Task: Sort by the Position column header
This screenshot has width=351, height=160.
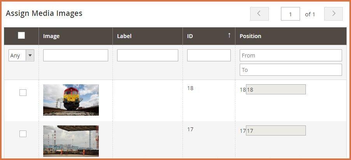Action: point(250,36)
